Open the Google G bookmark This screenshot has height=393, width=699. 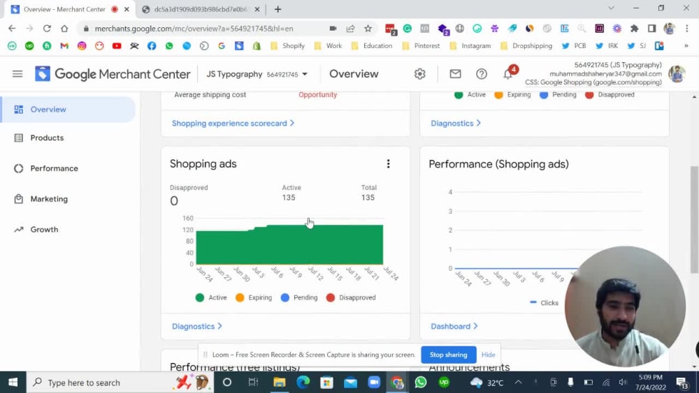tap(222, 46)
